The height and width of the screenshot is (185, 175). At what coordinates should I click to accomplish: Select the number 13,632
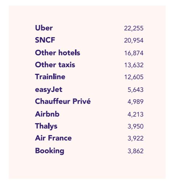(x=134, y=65)
